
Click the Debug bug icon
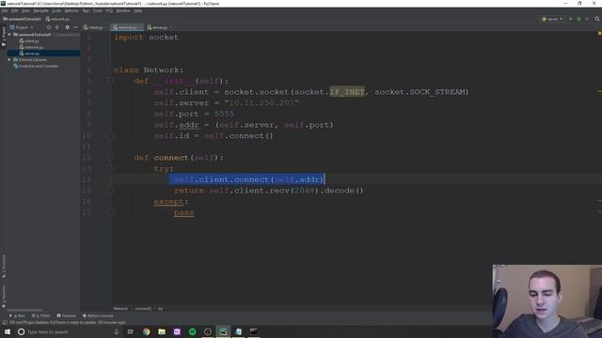578,19
